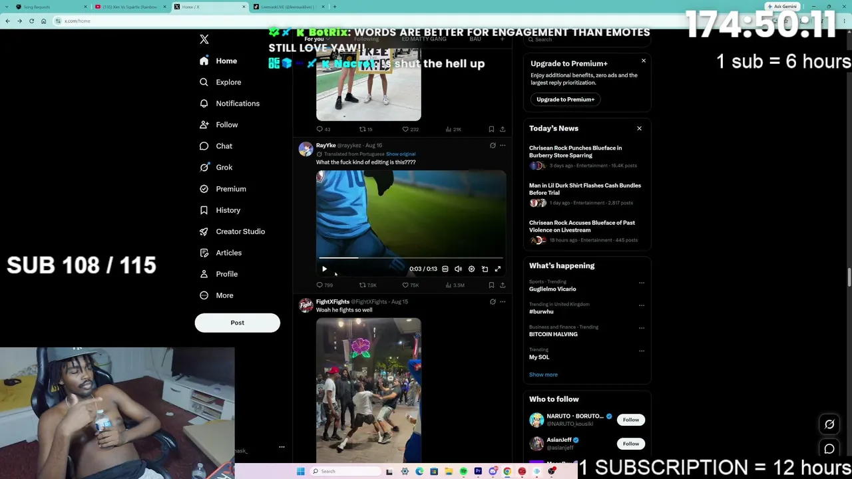Reply to RayYke's post with 799 comments
The image size is (852, 479).
pos(324,285)
